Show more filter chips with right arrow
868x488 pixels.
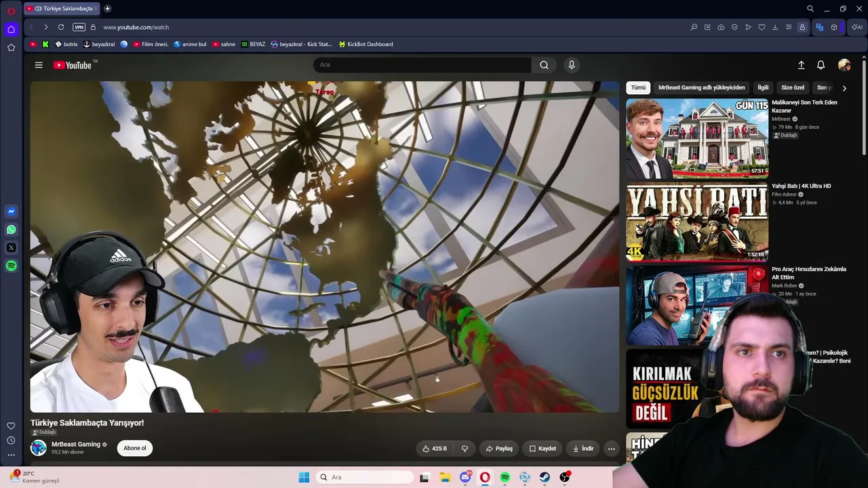[844, 87]
